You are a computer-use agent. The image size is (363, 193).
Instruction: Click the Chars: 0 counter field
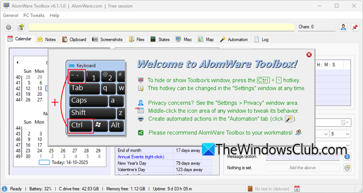click(x=316, y=27)
